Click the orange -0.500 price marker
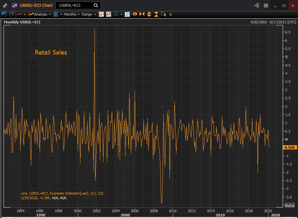The width and height of the screenshot is (298, 218). pos(289,147)
